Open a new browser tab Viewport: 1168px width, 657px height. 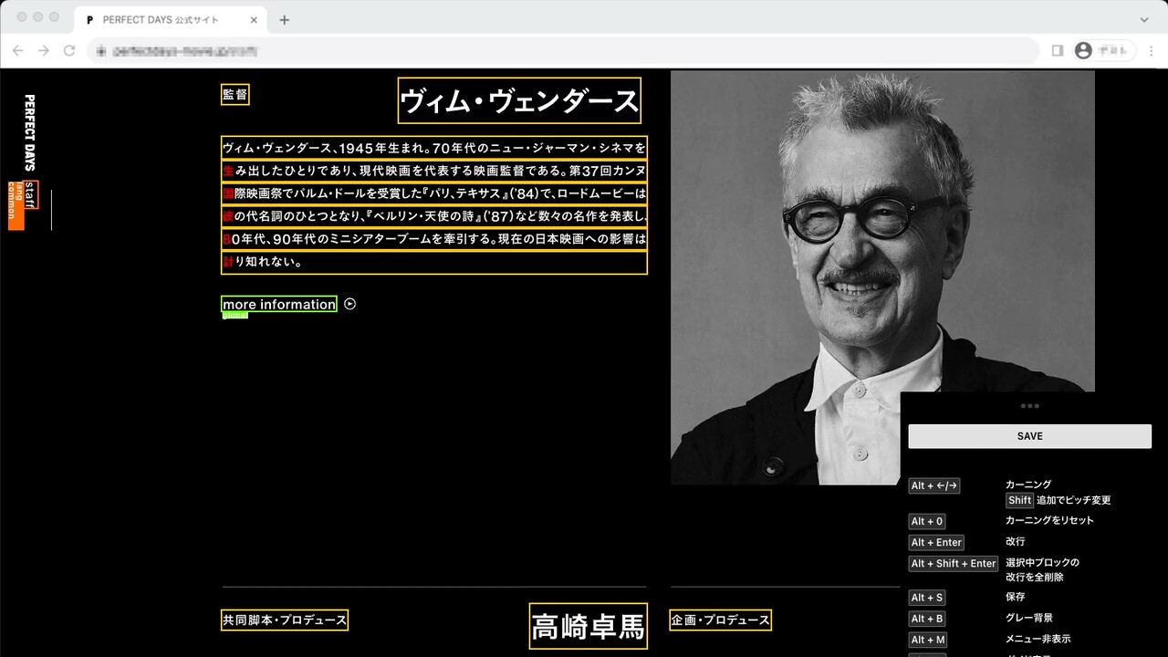pos(285,19)
